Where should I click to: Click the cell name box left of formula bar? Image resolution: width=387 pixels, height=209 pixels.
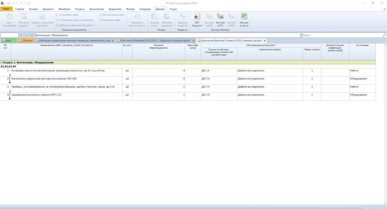[9, 35]
